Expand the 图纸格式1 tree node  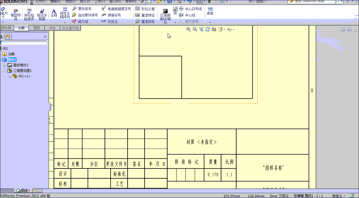[x=4, y=65]
